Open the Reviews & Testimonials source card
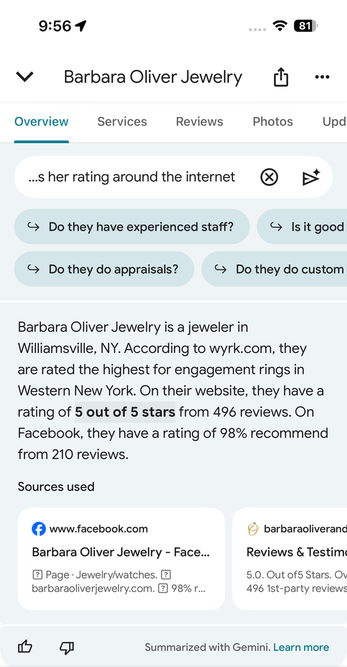 point(290,559)
